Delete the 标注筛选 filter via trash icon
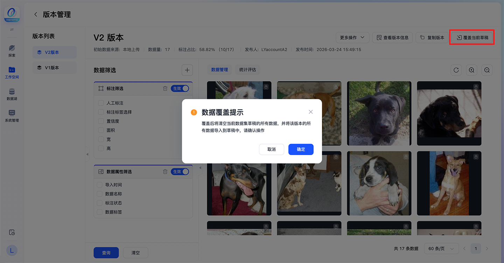 click(165, 89)
